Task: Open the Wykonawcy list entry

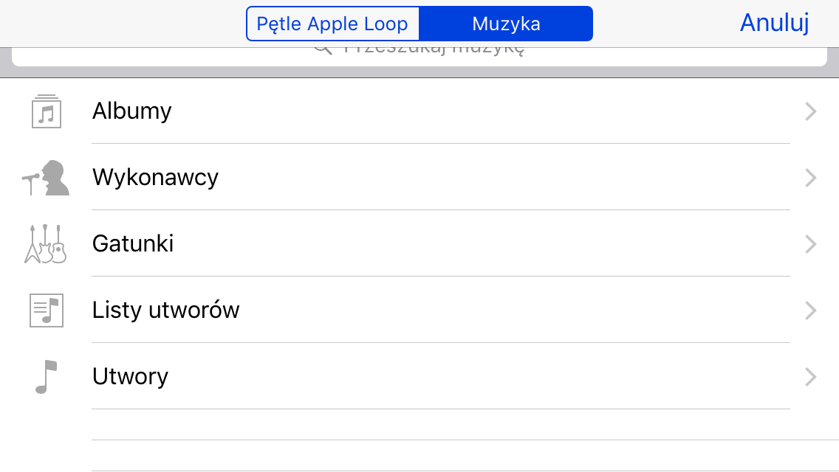Action: tap(419, 178)
